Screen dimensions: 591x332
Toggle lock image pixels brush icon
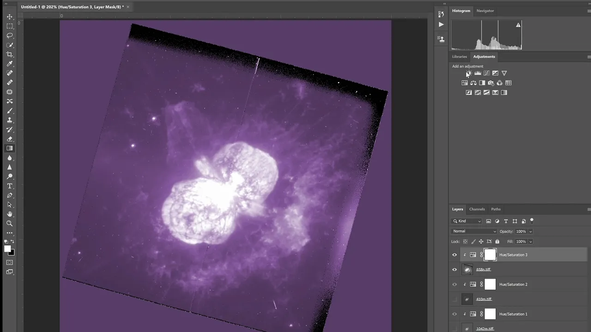point(473,241)
